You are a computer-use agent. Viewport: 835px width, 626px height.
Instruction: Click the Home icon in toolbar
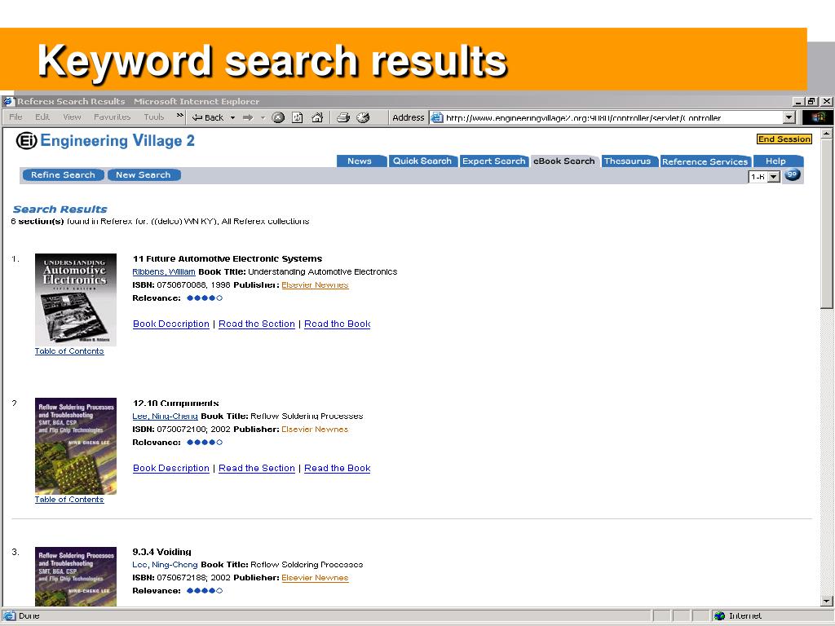pos(317,117)
